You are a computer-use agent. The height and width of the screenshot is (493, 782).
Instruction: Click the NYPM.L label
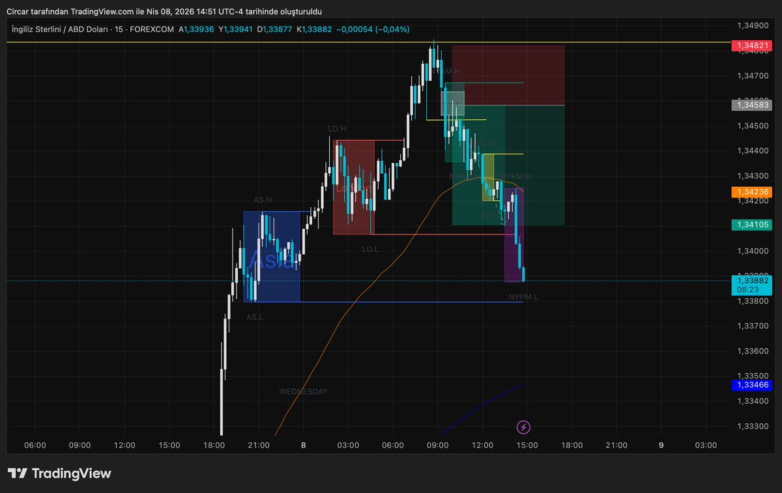coord(523,296)
